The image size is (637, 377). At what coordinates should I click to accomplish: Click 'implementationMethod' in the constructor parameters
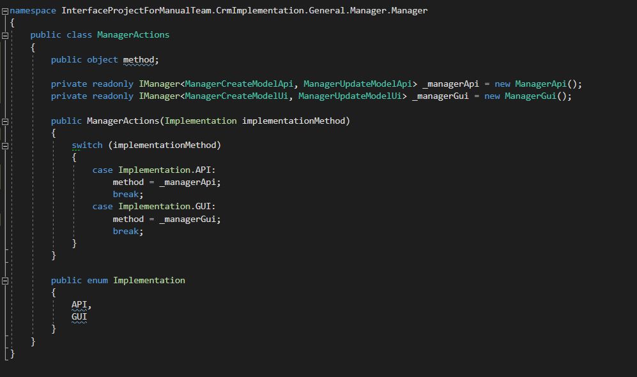[x=293, y=121]
